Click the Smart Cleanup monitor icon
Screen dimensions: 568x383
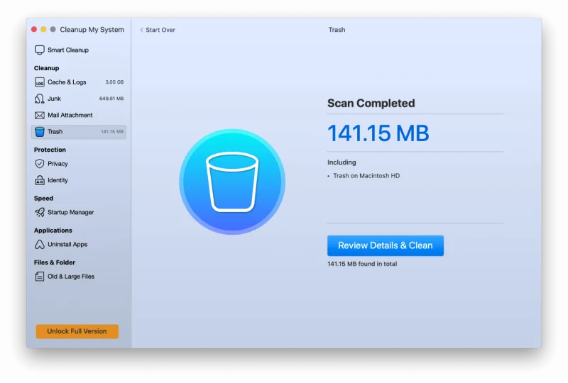(x=40, y=50)
